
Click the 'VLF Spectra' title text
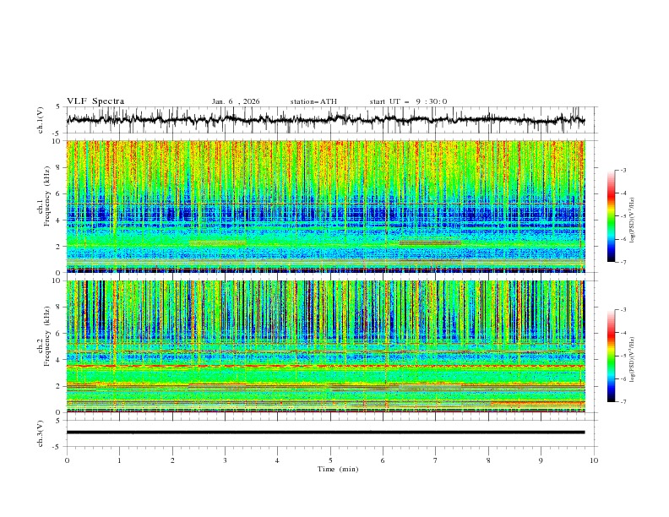click(x=95, y=101)
